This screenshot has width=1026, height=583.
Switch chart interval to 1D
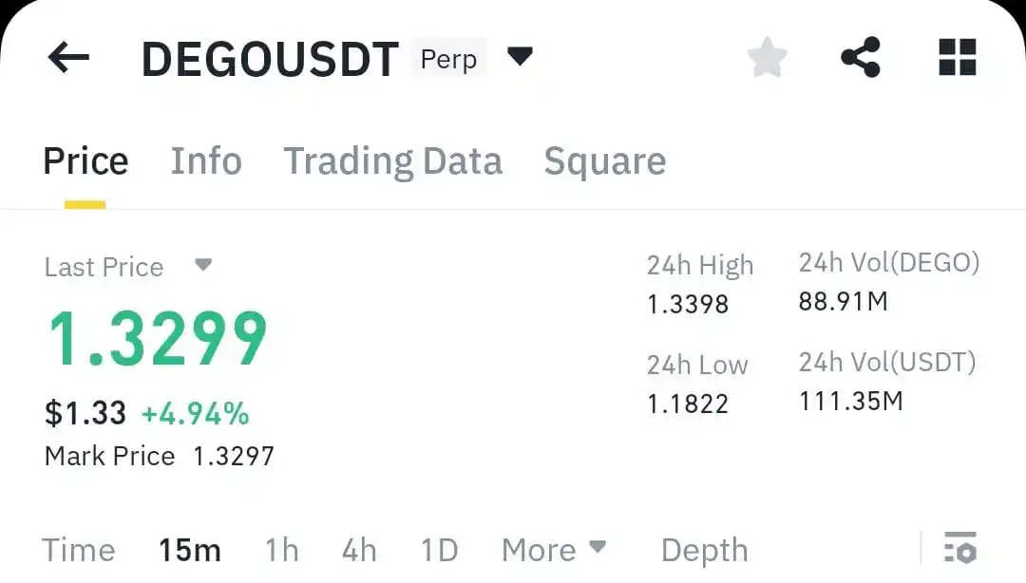point(439,549)
